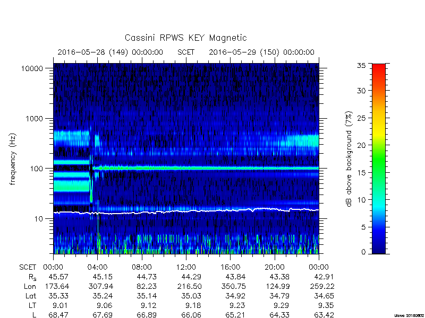Click L value '66.06'
Image resolution: width=425 pixels, height=318 pixels.
[x=191, y=315]
